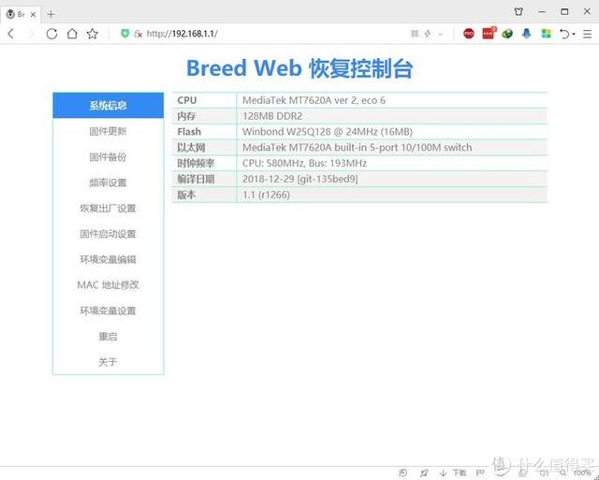
Task: Click the red stop-sign extension icon
Action: [469, 34]
